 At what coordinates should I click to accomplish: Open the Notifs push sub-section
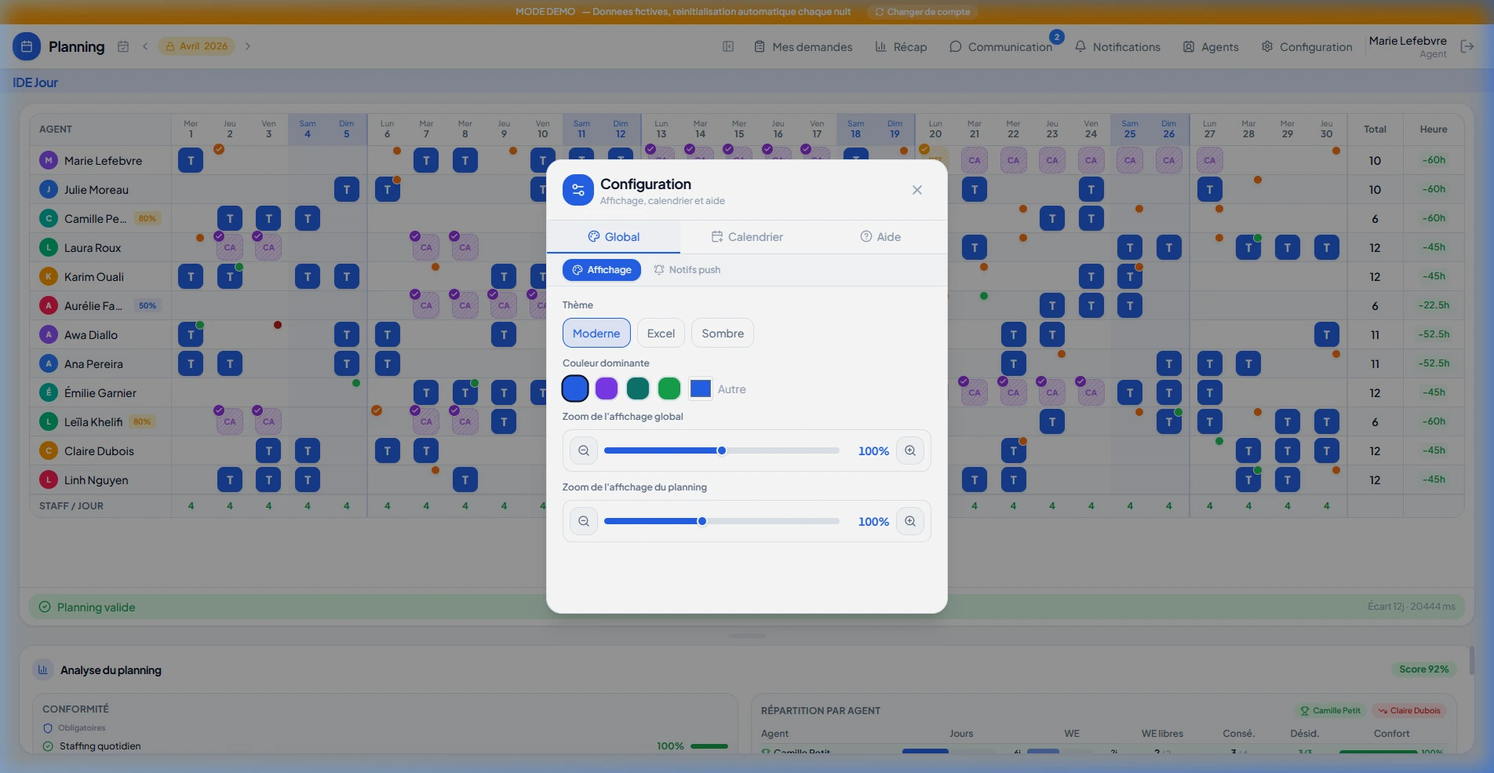(x=687, y=270)
